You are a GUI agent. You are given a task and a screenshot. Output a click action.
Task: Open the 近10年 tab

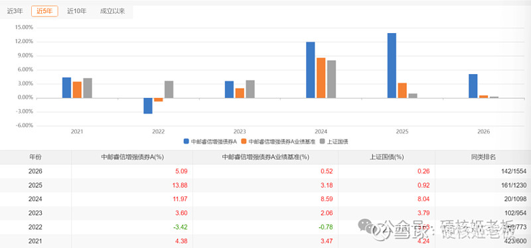(x=77, y=11)
